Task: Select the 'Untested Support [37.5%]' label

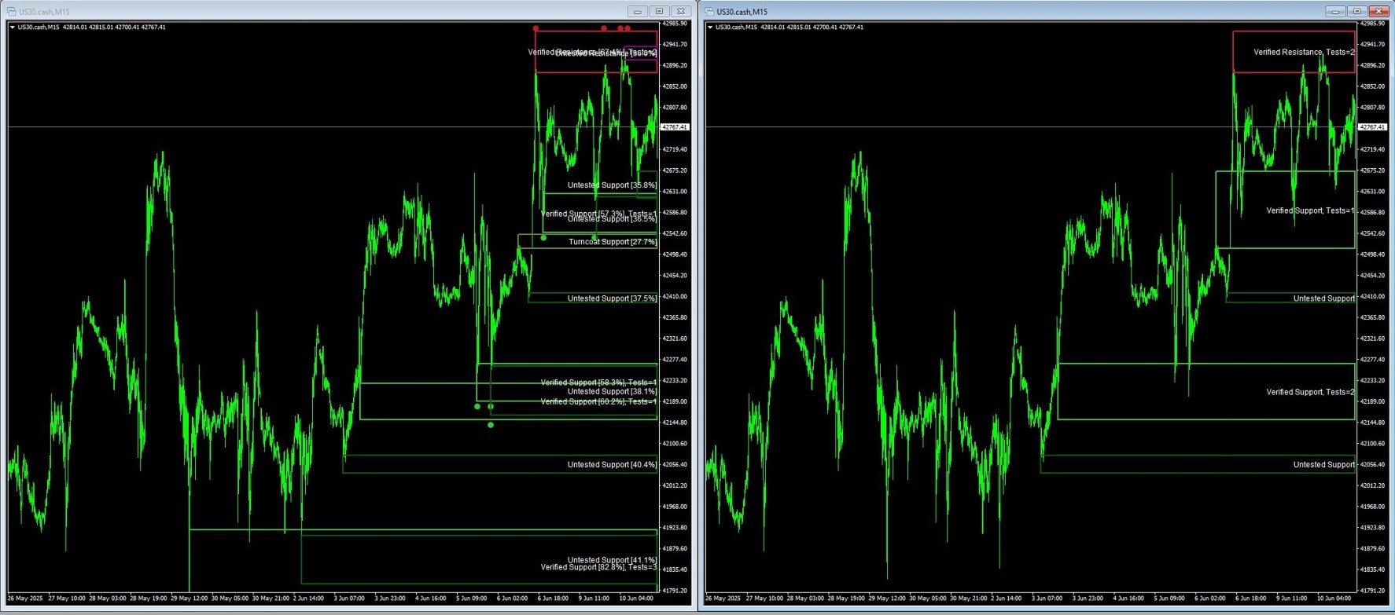Action: 612,298
